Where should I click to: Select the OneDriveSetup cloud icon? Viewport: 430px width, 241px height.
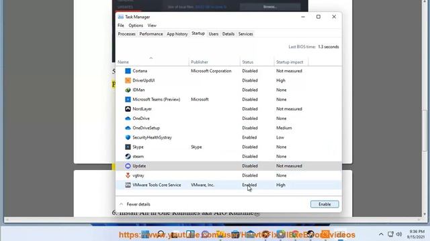click(x=128, y=128)
